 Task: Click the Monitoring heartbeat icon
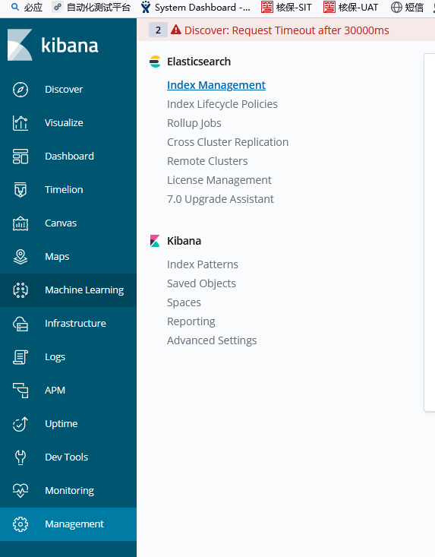[20, 491]
